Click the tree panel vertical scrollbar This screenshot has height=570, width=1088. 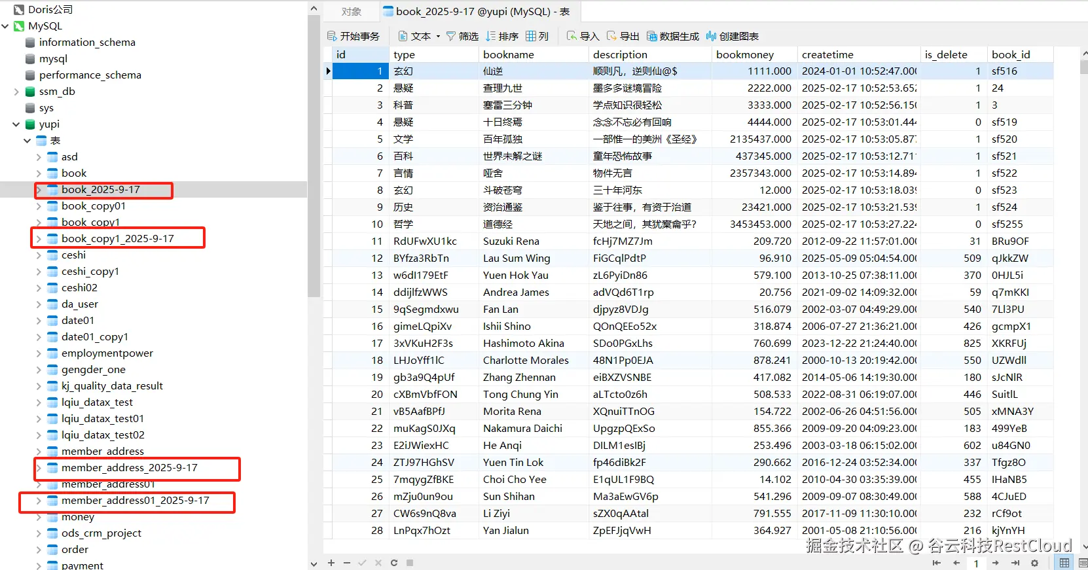(x=314, y=157)
